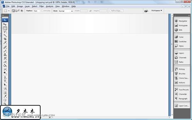Collapse the toolbox to double-column arrows
The height and width of the screenshot is (120, 192).
(x=3, y=15)
